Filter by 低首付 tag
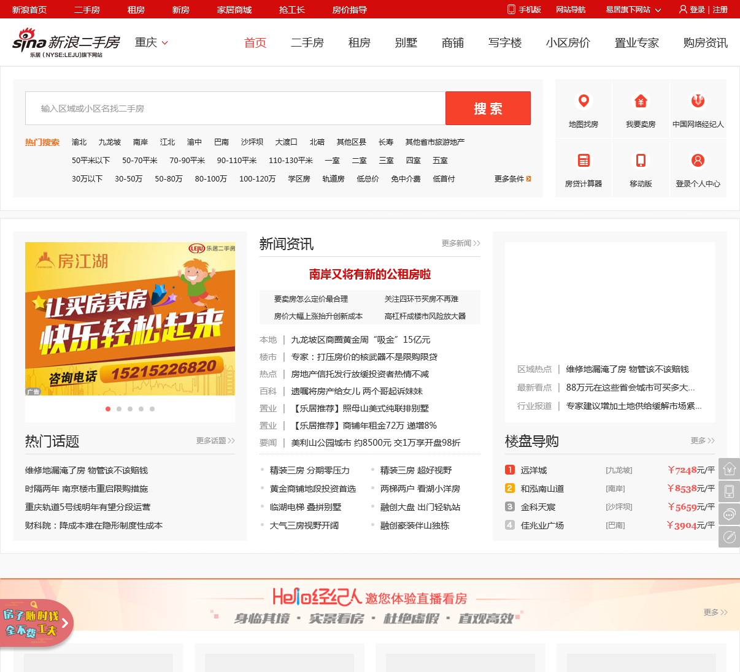This screenshot has height=672, width=740. [444, 178]
